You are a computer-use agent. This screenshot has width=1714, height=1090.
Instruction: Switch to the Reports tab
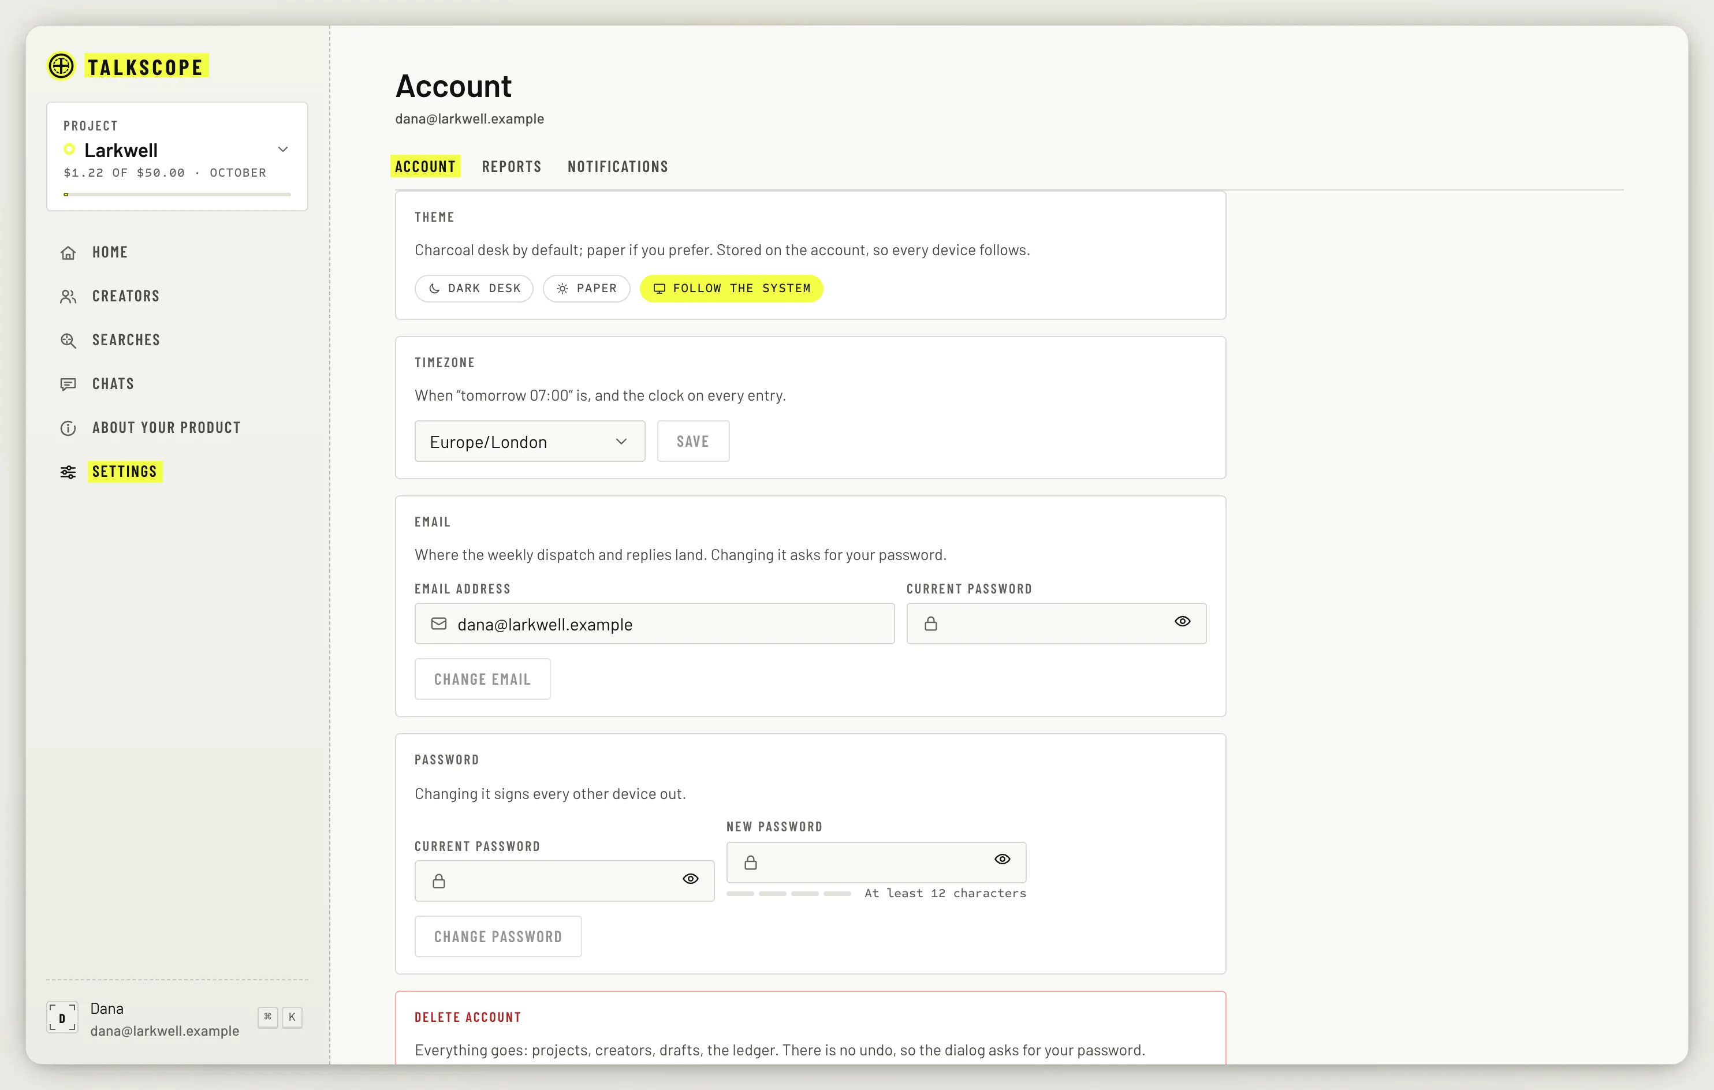(512, 166)
